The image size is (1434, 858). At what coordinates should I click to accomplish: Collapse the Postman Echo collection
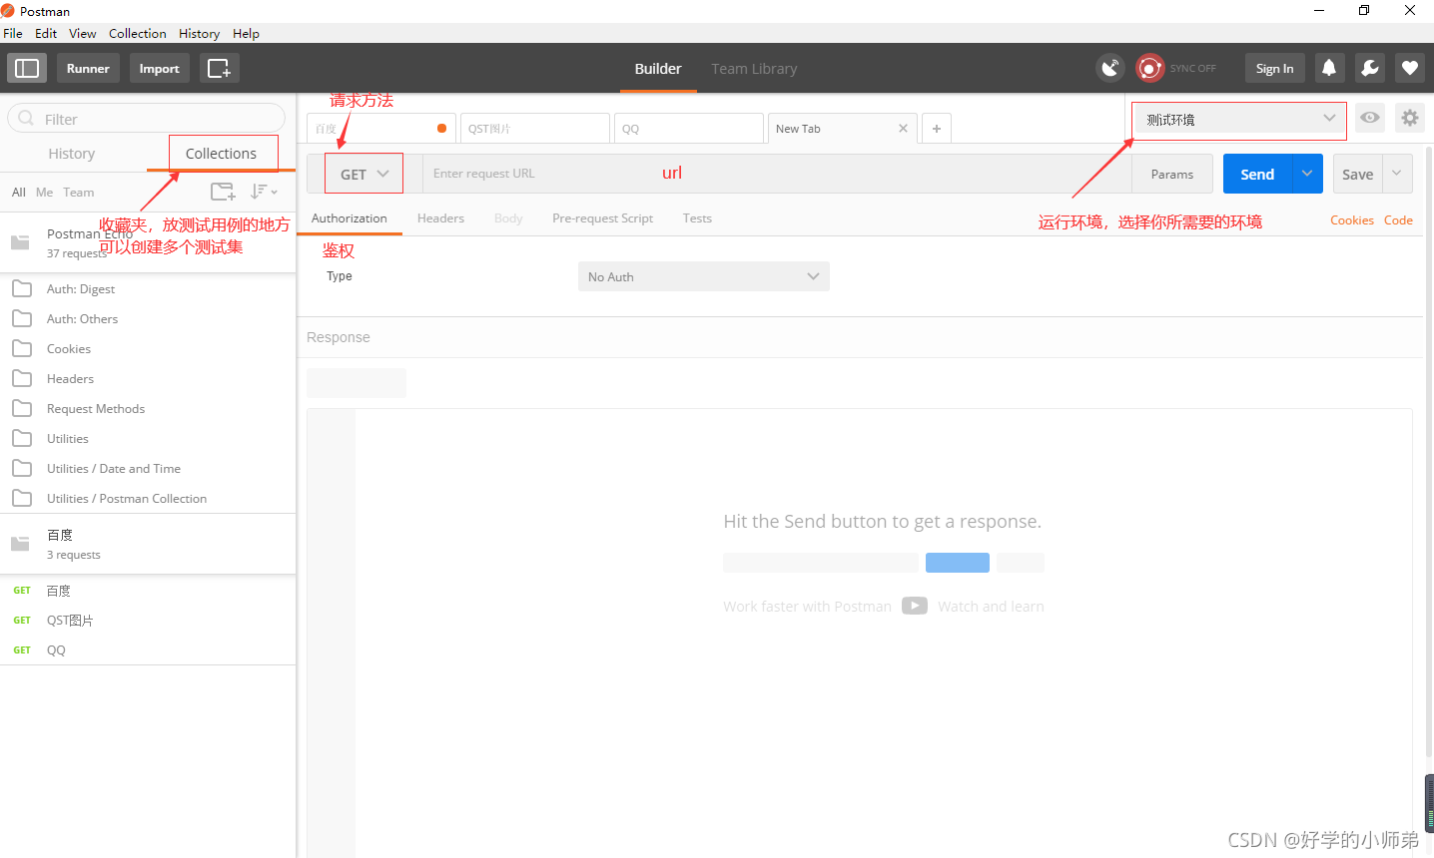(148, 242)
